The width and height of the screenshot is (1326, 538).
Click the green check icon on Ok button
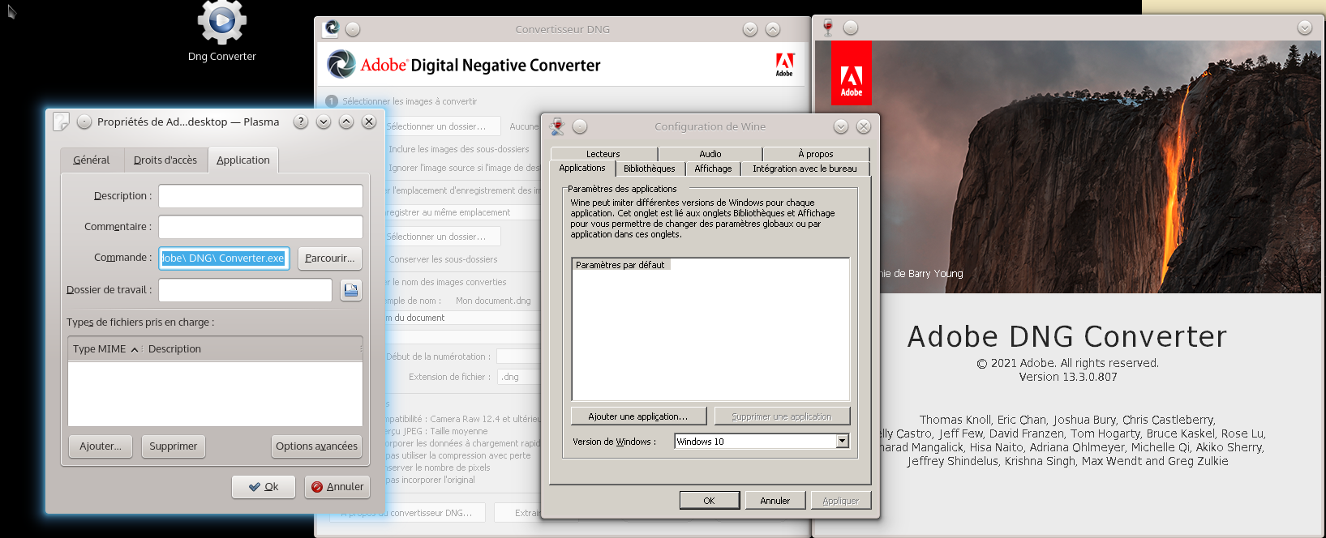[x=255, y=487]
